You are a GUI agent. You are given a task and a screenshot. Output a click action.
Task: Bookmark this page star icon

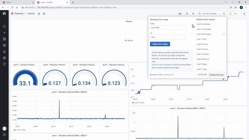[x=236, y=7]
